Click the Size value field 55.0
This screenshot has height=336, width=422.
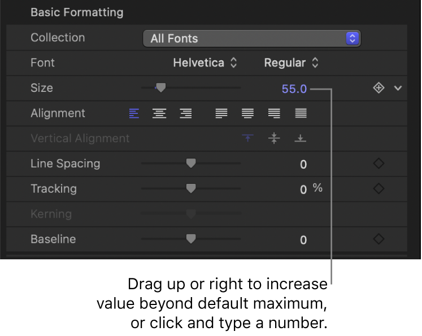tap(294, 89)
